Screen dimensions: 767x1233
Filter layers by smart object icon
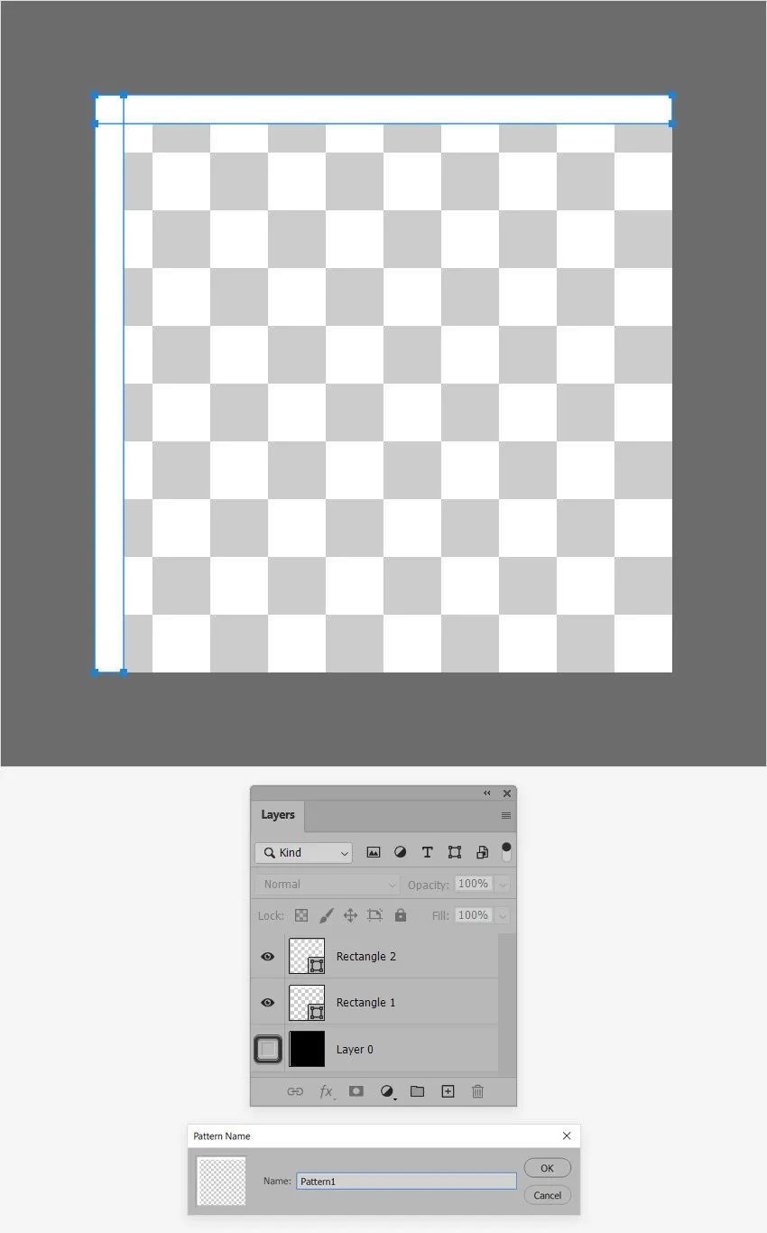tap(482, 852)
